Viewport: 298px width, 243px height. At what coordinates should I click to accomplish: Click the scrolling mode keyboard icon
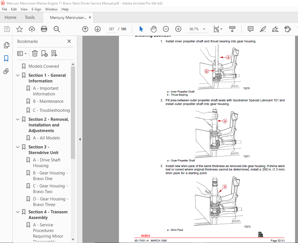point(232,29)
